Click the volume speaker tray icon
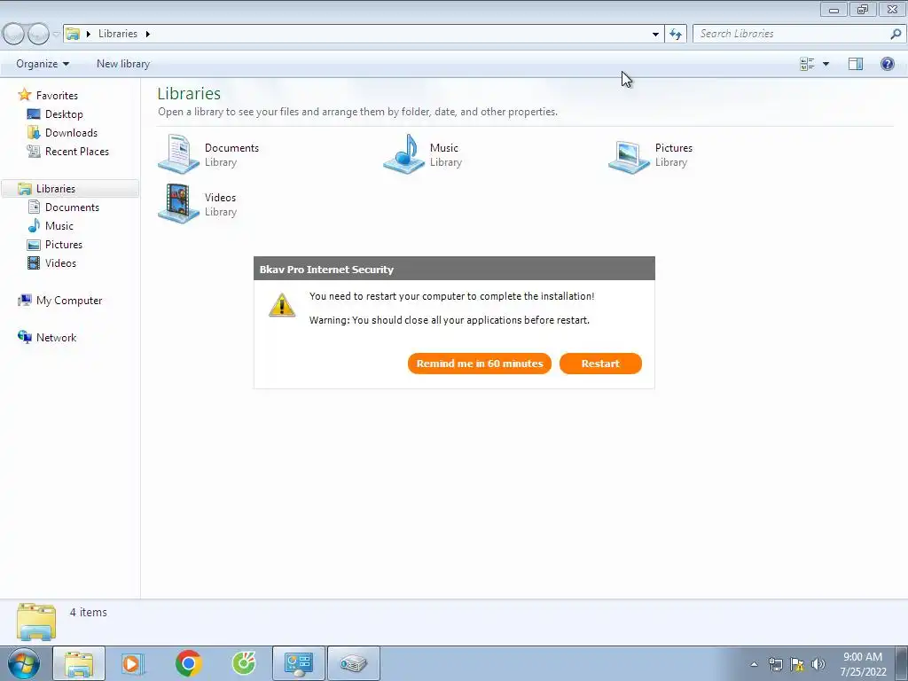 pyautogui.click(x=818, y=664)
